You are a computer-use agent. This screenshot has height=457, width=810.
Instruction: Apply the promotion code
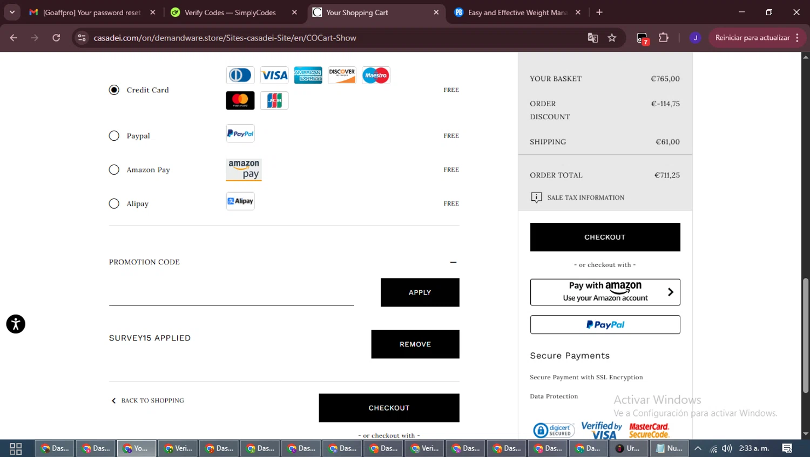coord(420,292)
